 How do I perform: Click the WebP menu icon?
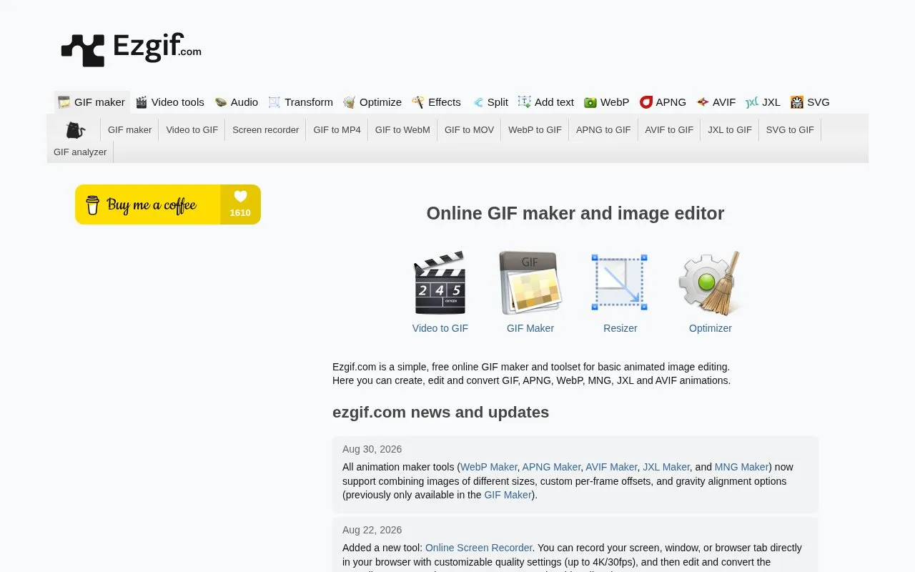tap(590, 102)
